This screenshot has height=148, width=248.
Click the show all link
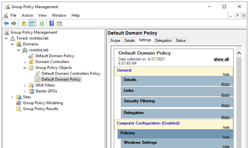pyautogui.click(x=221, y=59)
